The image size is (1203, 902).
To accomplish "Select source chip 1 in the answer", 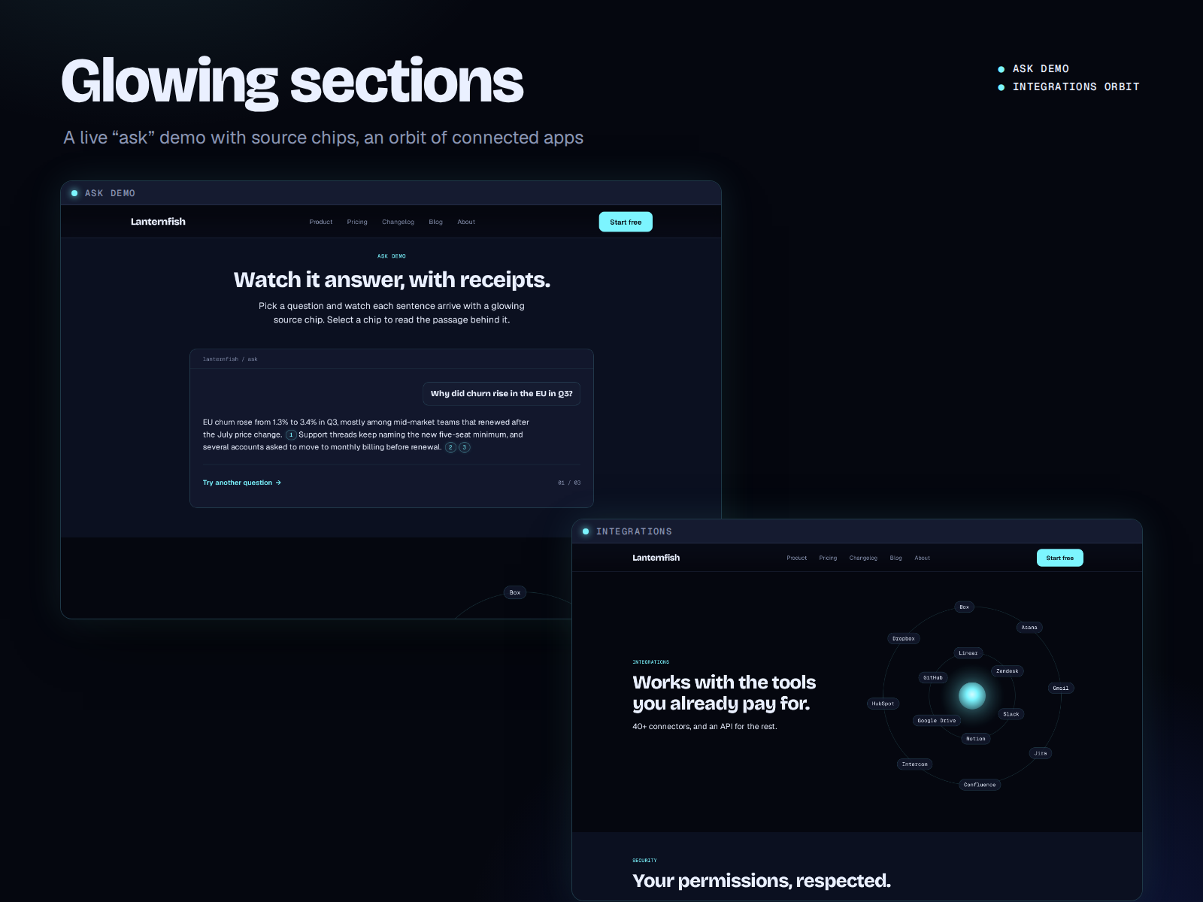I will click(x=291, y=434).
